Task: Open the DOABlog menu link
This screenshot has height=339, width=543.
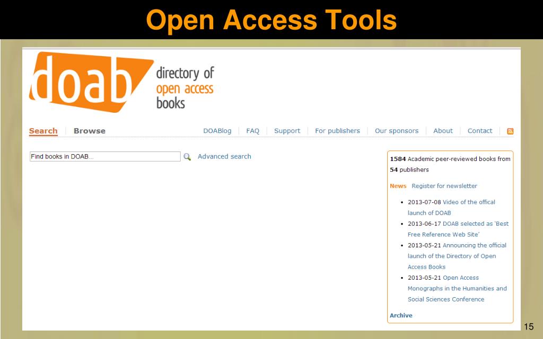Action: click(217, 131)
